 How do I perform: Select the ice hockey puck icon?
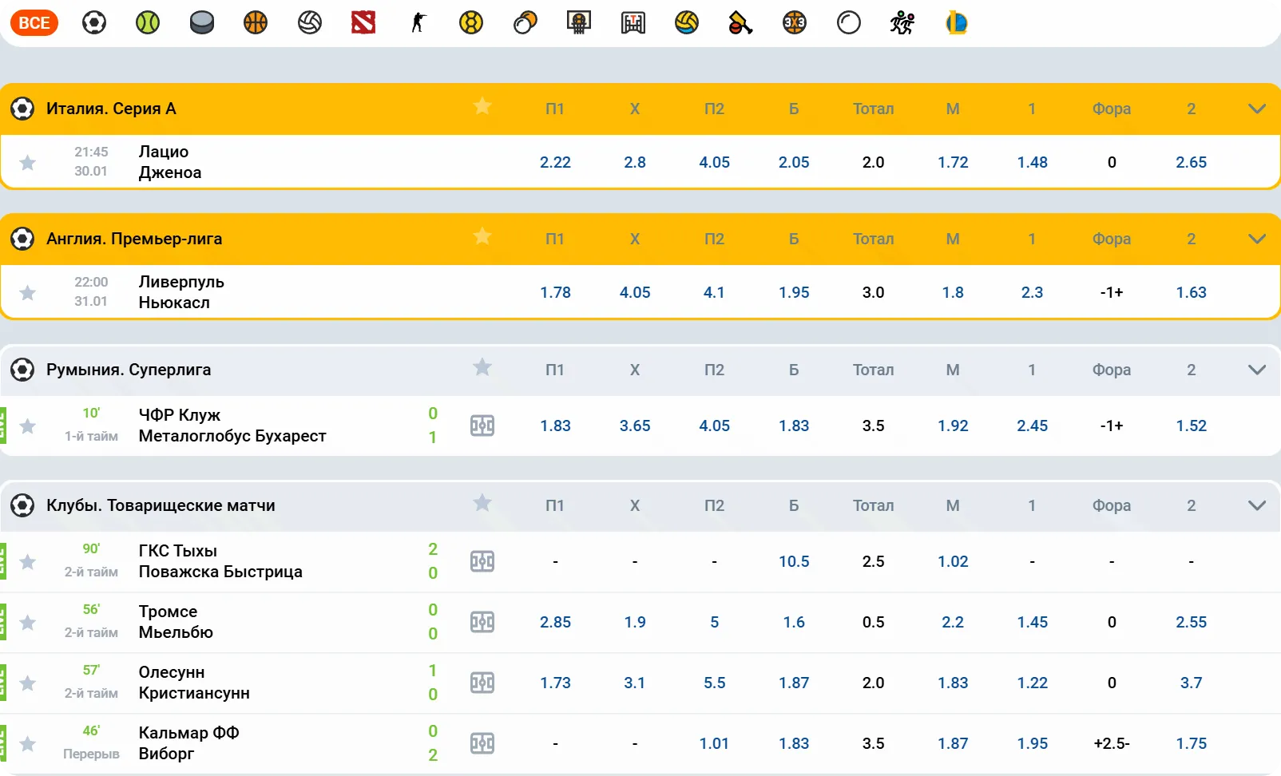click(202, 23)
